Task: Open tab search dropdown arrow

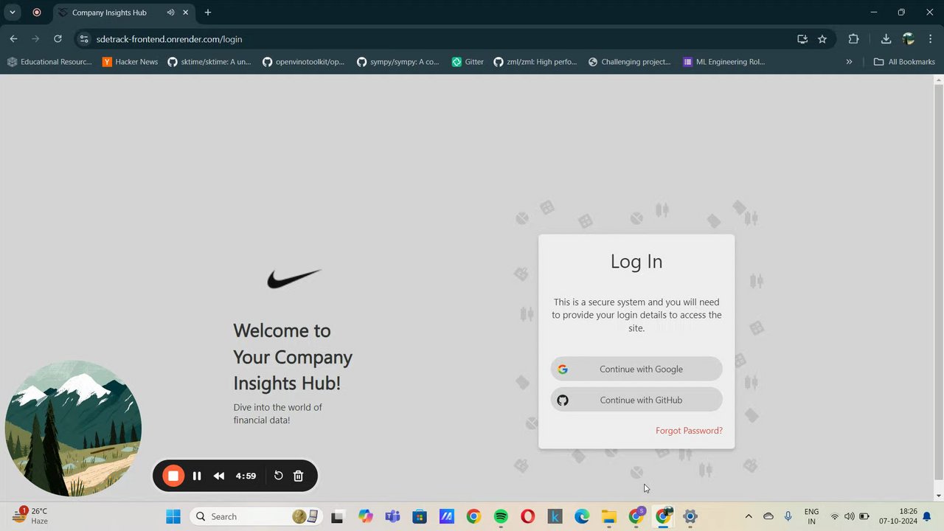Action: (x=12, y=13)
